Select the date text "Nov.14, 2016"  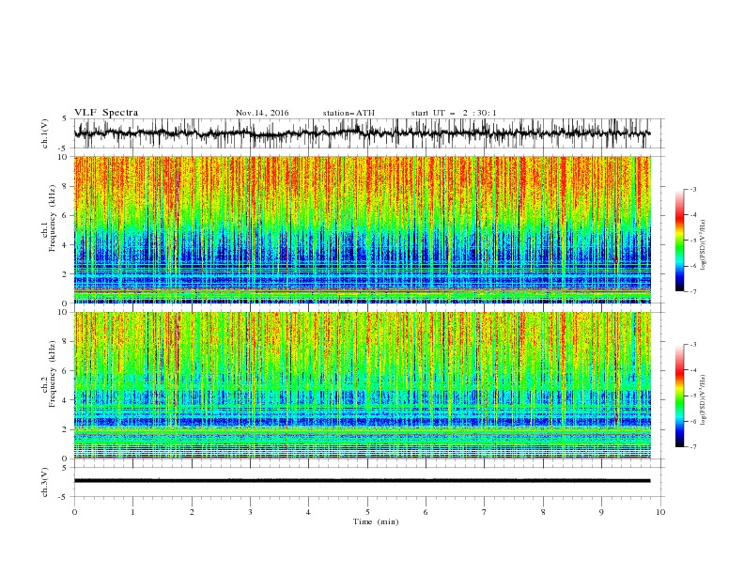pyautogui.click(x=262, y=113)
